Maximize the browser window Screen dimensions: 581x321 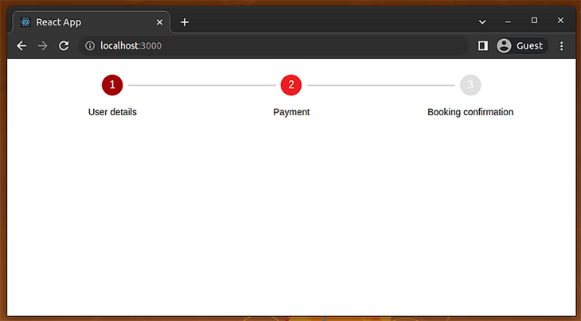pos(534,21)
